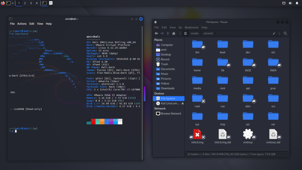Click the cdrom0 path bar button
Viewport: 302px width, 170px height.
point(209,33)
